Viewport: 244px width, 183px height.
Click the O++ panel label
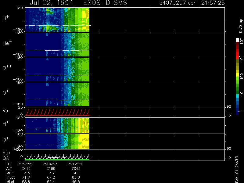[7, 67]
